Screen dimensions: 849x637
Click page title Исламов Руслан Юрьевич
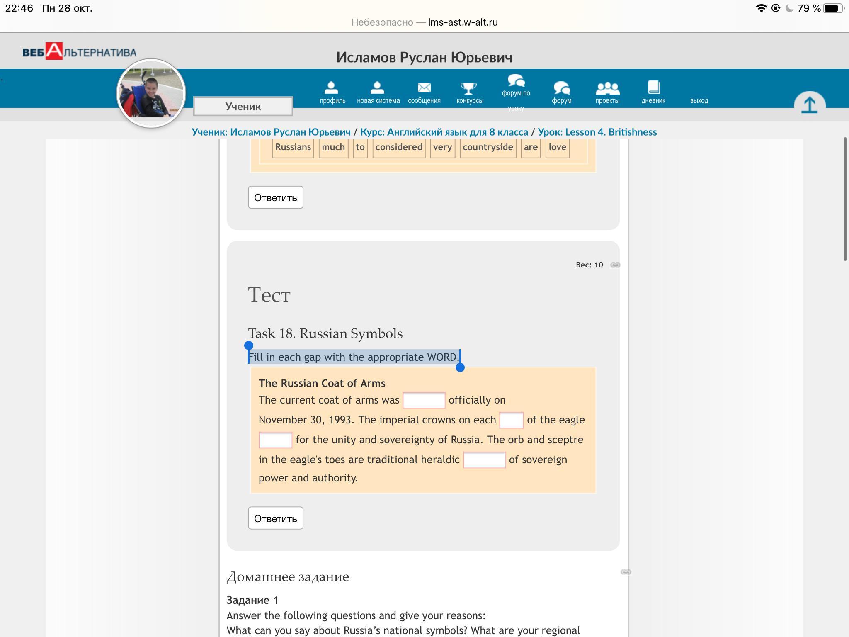(424, 57)
